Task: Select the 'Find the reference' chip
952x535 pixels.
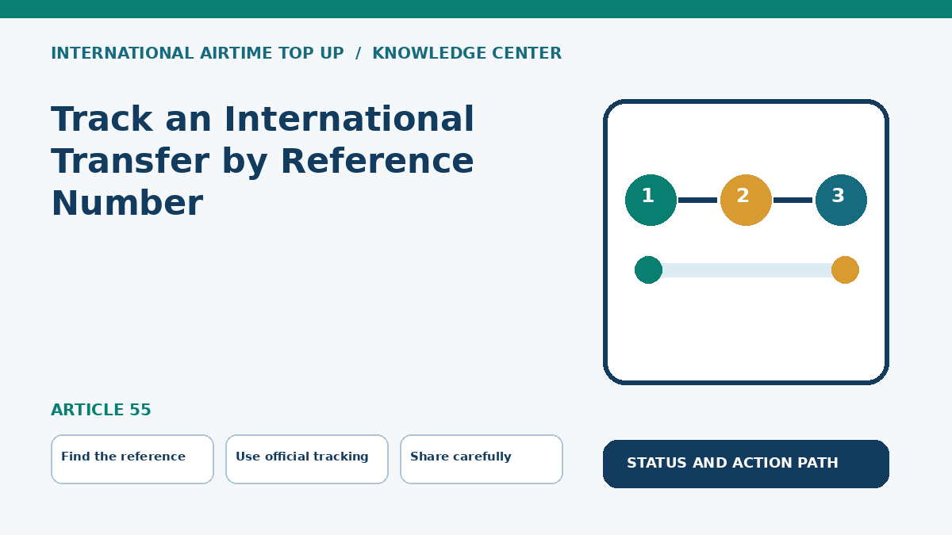Action: (x=132, y=459)
